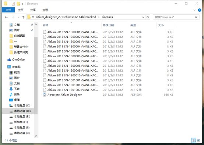Click the altium_designer_2013 breadcrumb segment
The height and width of the screenshot is (145, 204).
coord(66,17)
